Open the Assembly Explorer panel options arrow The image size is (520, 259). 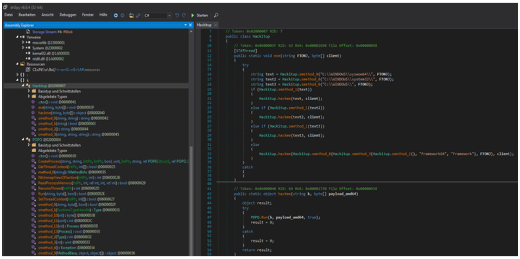click(x=185, y=25)
